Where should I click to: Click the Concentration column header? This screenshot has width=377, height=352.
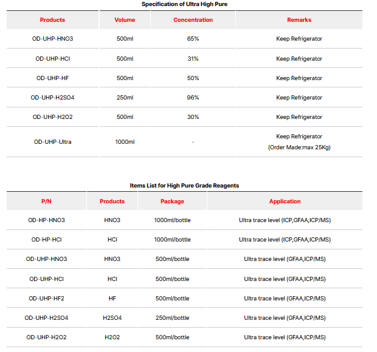pyautogui.click(x=193, y=20)
